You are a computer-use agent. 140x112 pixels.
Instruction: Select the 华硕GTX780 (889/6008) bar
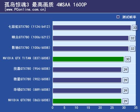pyautogui.click(x=87, y=90)
